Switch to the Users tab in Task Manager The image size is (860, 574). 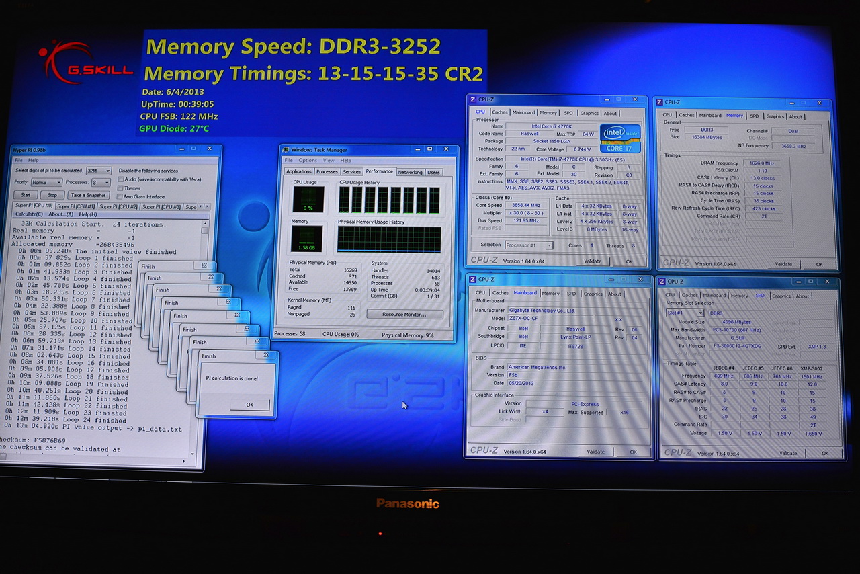point(434,172)
